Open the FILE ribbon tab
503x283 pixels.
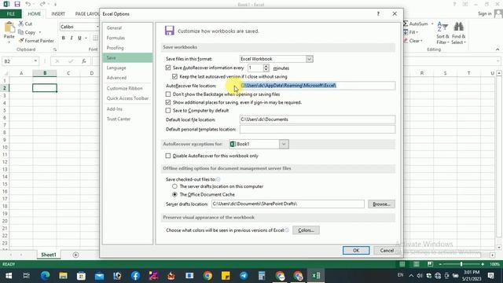coord(11,14)
